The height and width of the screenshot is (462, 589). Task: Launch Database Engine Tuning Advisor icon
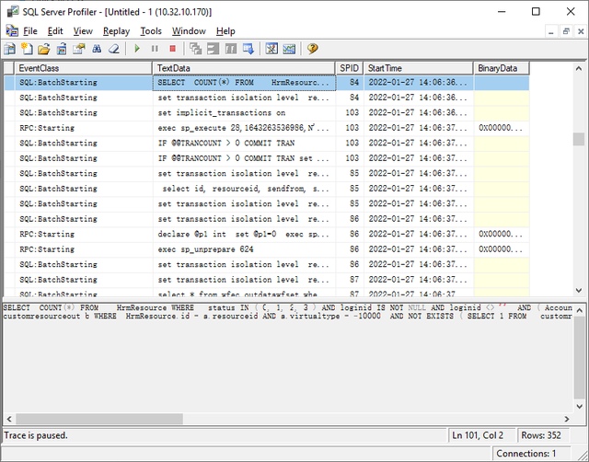point(271,48)
